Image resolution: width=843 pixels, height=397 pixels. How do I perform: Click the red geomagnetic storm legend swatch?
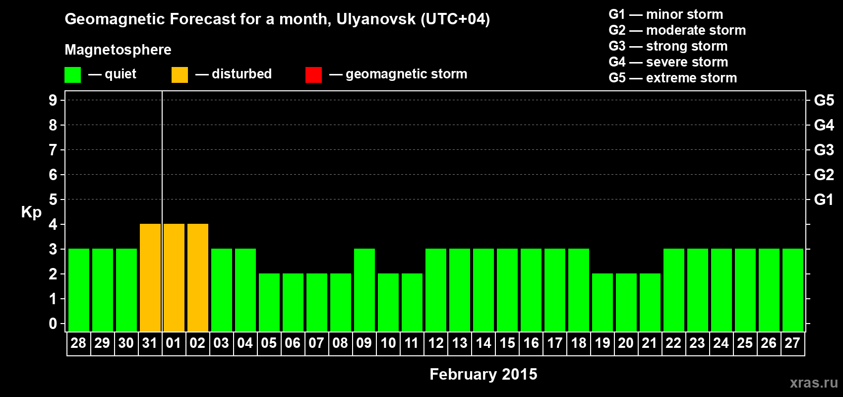tap(314, 75)
